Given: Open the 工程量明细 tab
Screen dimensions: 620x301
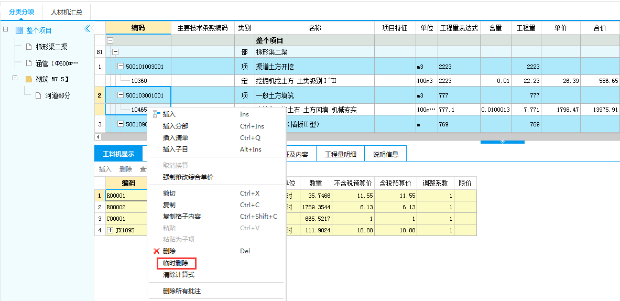Looking at the screenshot, I should (x=341, y=154).
